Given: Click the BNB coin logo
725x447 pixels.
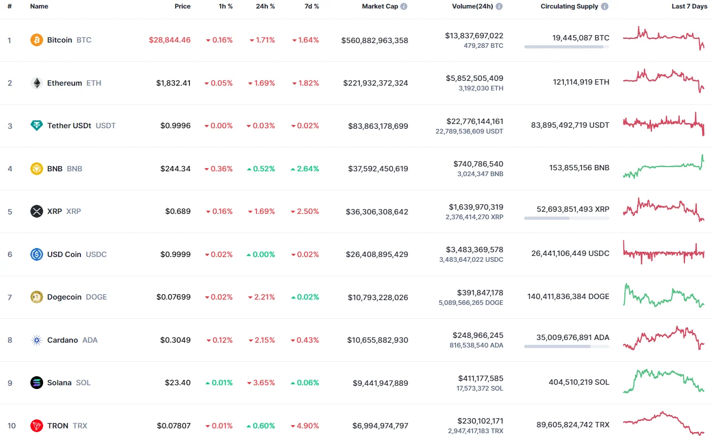Looking at the screenshot, I should coord(36,168).
